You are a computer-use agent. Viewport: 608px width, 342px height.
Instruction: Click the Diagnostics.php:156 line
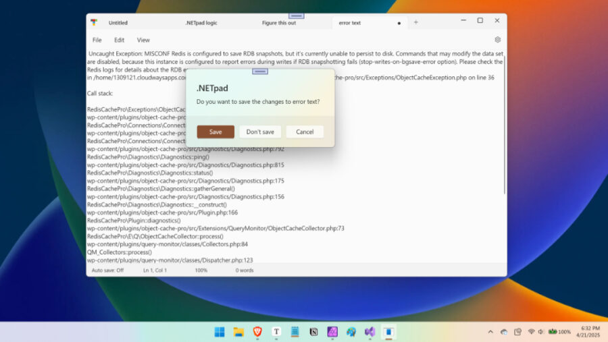tap(185, 197)
